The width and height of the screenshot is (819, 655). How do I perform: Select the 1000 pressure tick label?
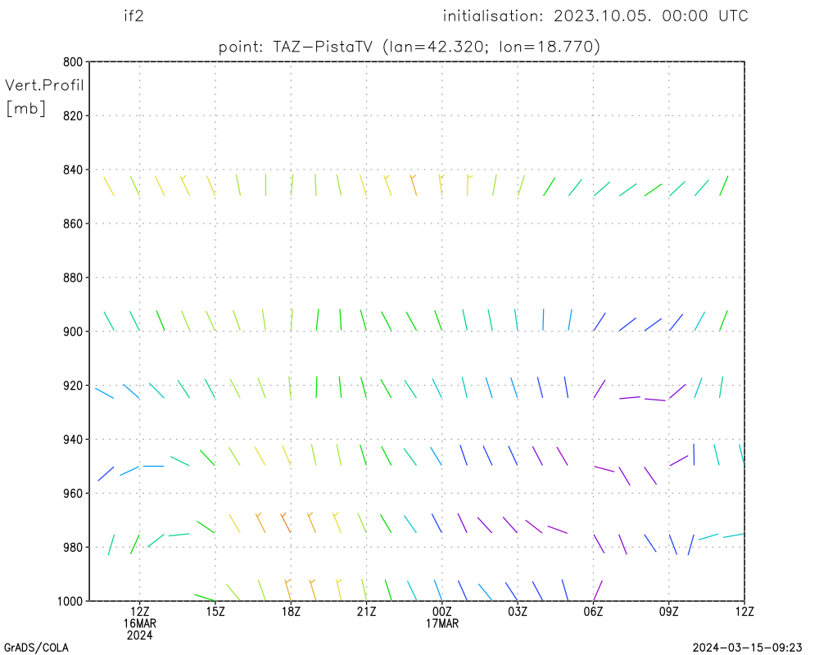click(x=70, y=601)
